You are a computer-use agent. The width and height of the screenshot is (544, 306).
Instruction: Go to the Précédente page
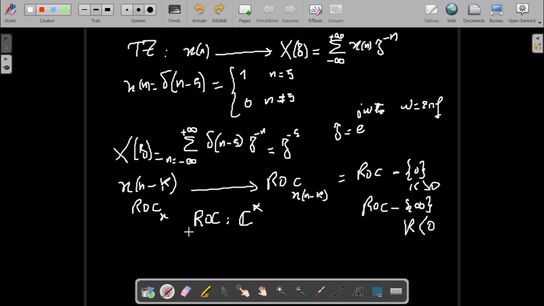coord(267,13)
